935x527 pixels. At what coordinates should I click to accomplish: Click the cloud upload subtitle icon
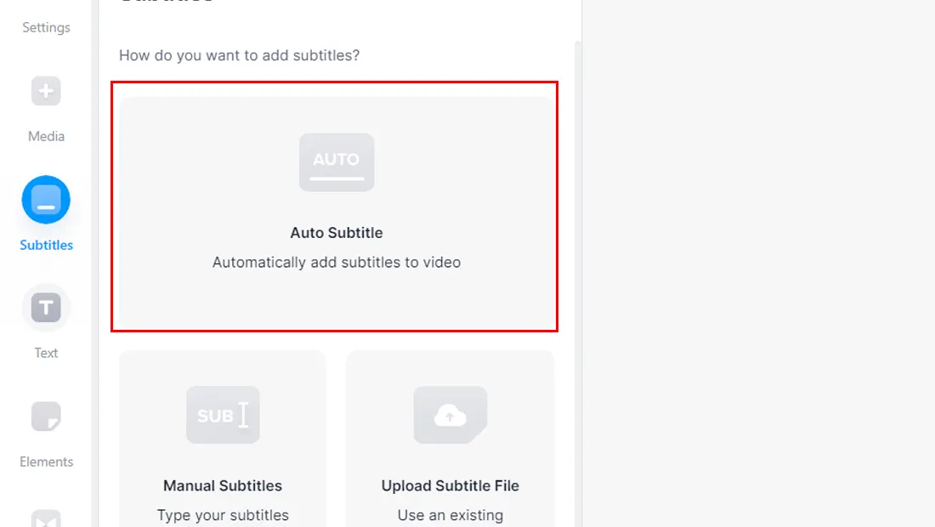tap(450, 415)
